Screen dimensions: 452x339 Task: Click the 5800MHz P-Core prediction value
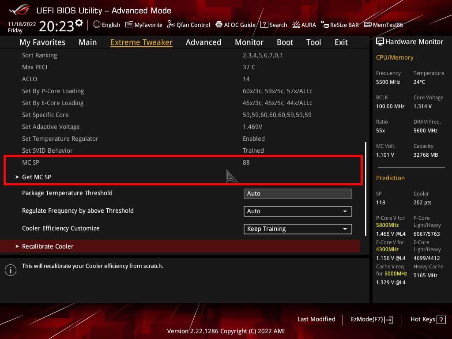click(387, 225)
